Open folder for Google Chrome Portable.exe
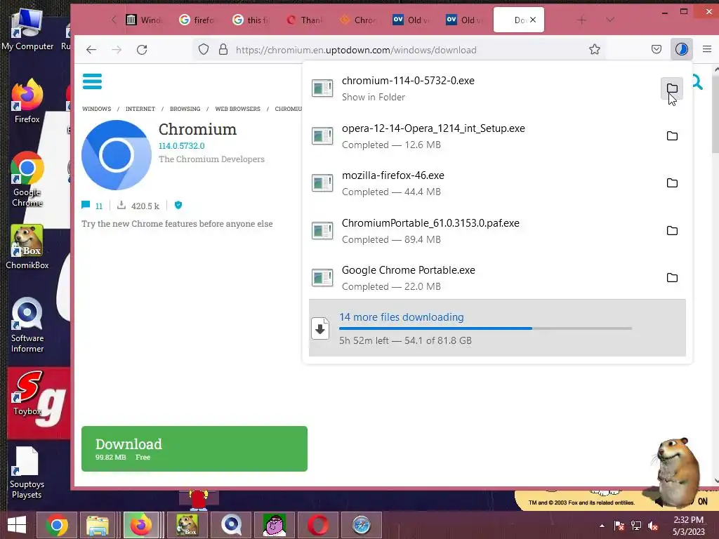 click(672, 278)
